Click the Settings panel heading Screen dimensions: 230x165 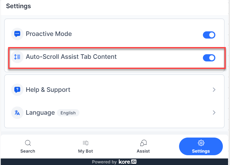point(18,6)
